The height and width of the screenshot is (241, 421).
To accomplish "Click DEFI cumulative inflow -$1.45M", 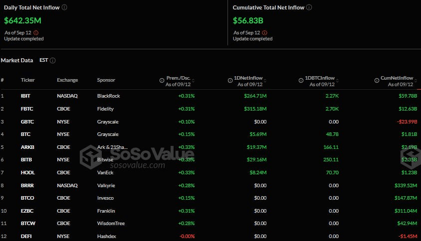I will click(x=408, y=237).
